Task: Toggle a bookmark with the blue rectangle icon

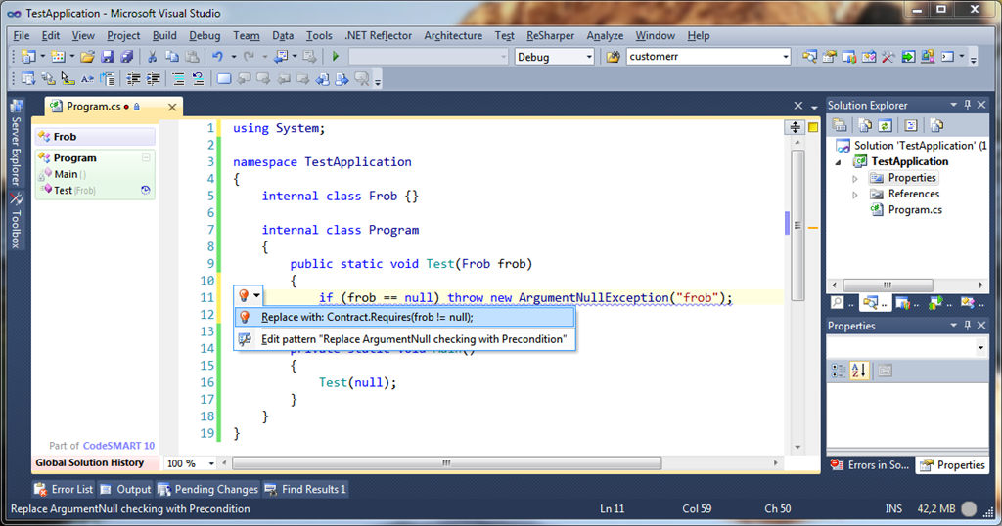Action: tap(224, 79)
